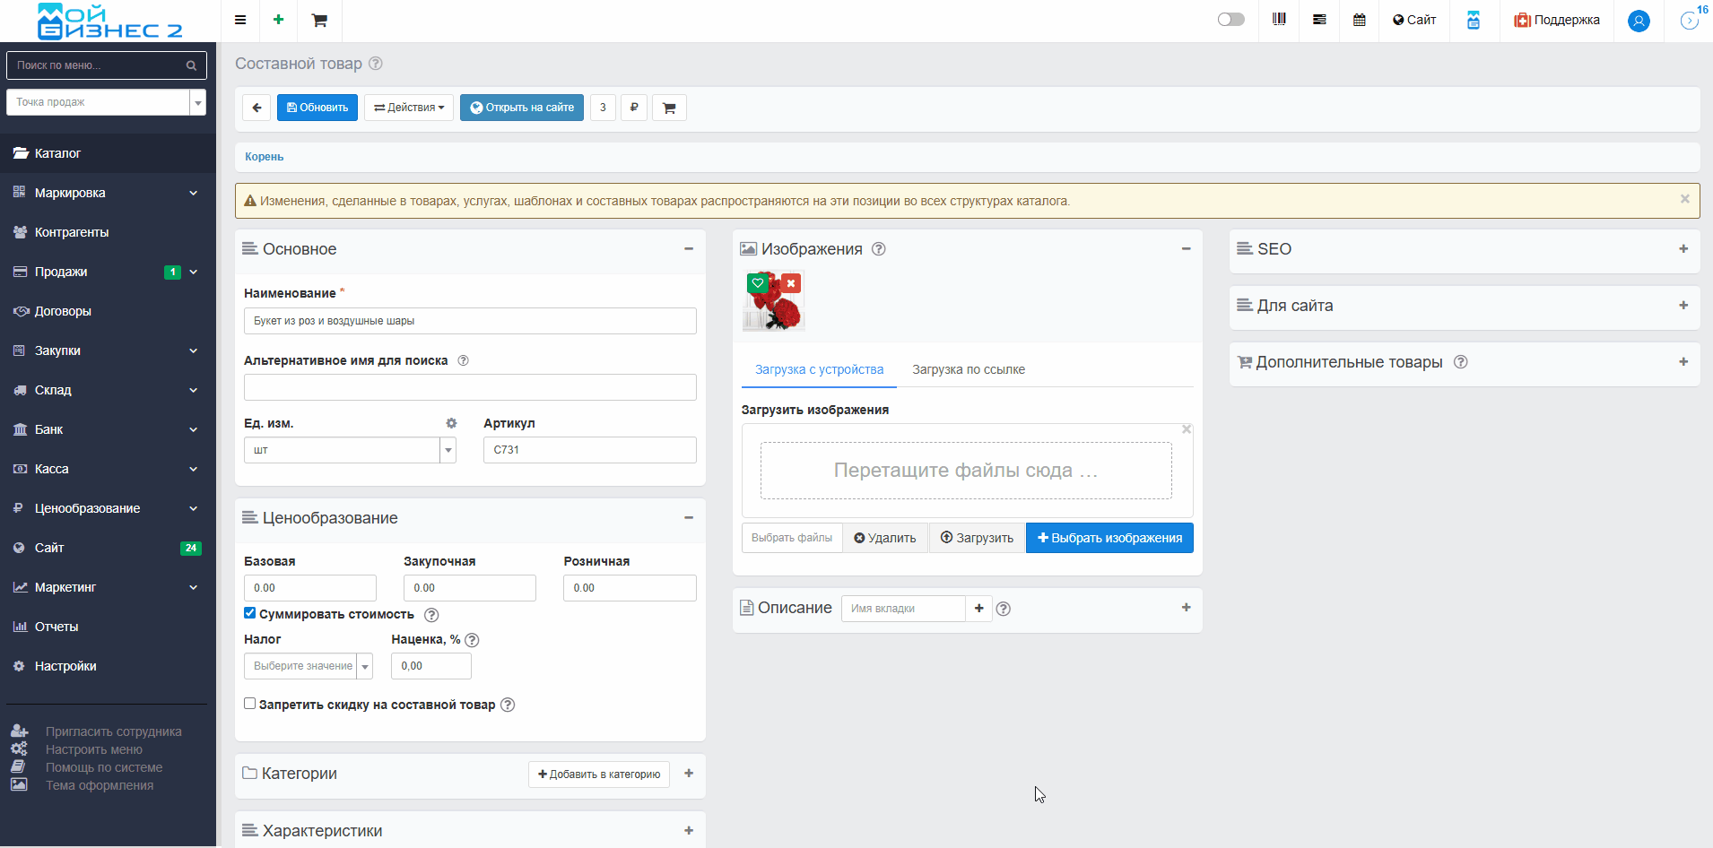Uncheck Суммировать стоимость checkbox
The image size is (1713, 848).
[250, 613]
